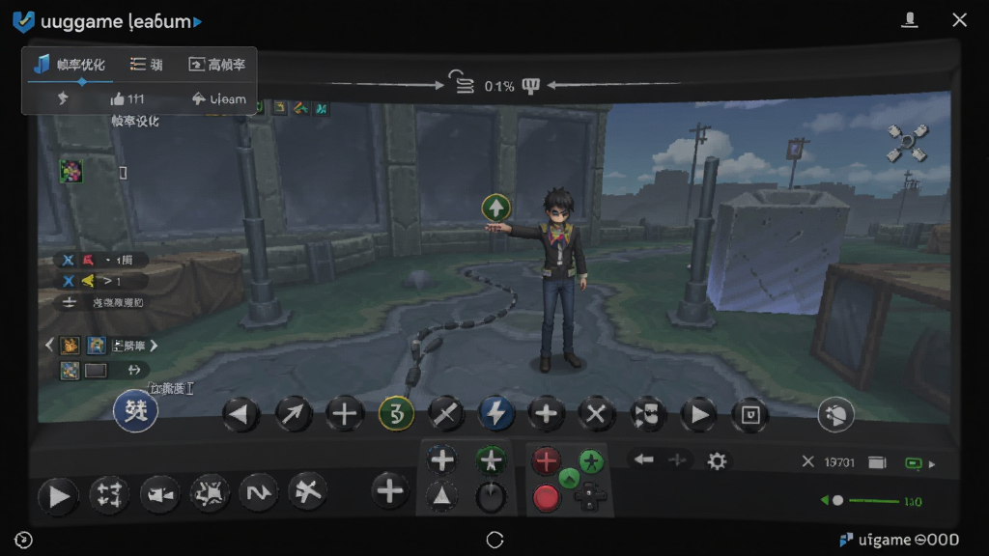Click the settings gear icon in bottom bar

click(717, 461)
